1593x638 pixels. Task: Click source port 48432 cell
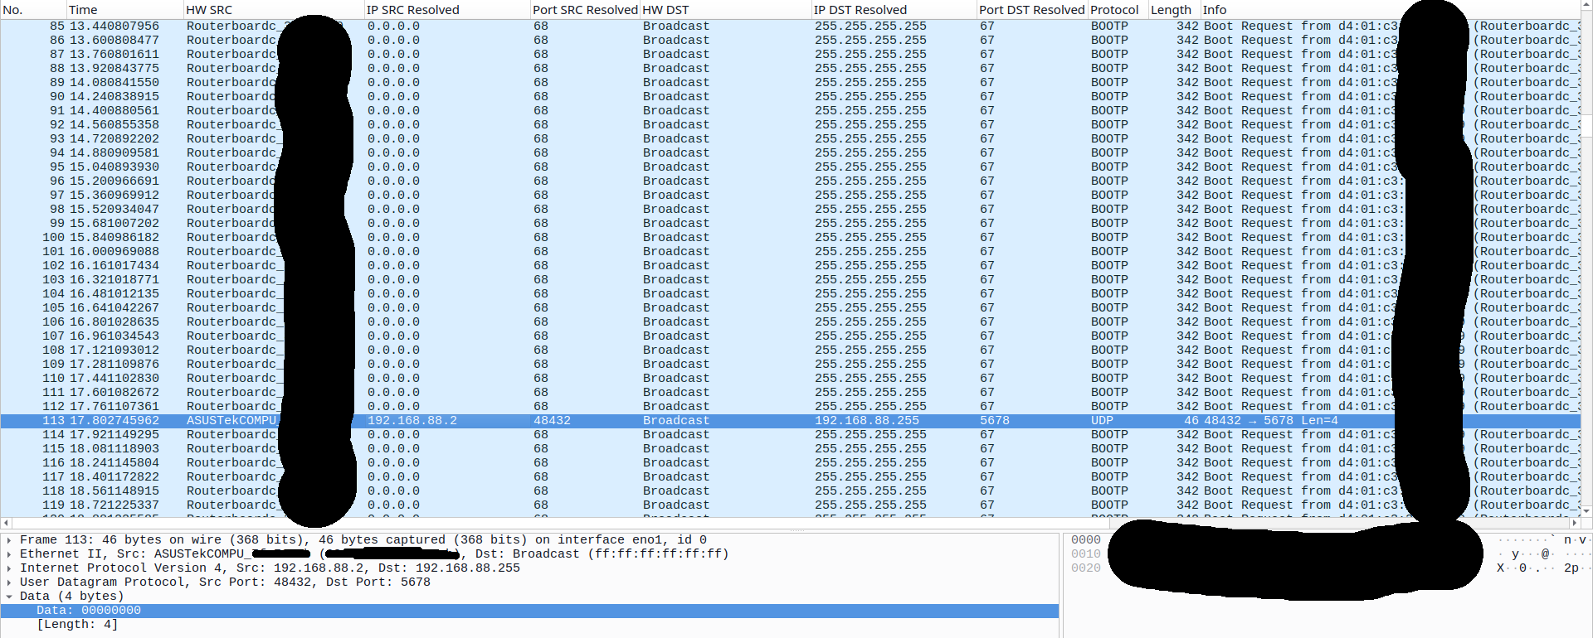pos(552,421)
